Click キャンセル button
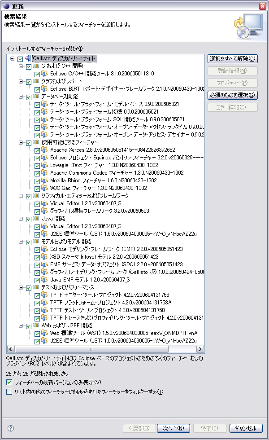The image size is (269, 440). (246, 428)
